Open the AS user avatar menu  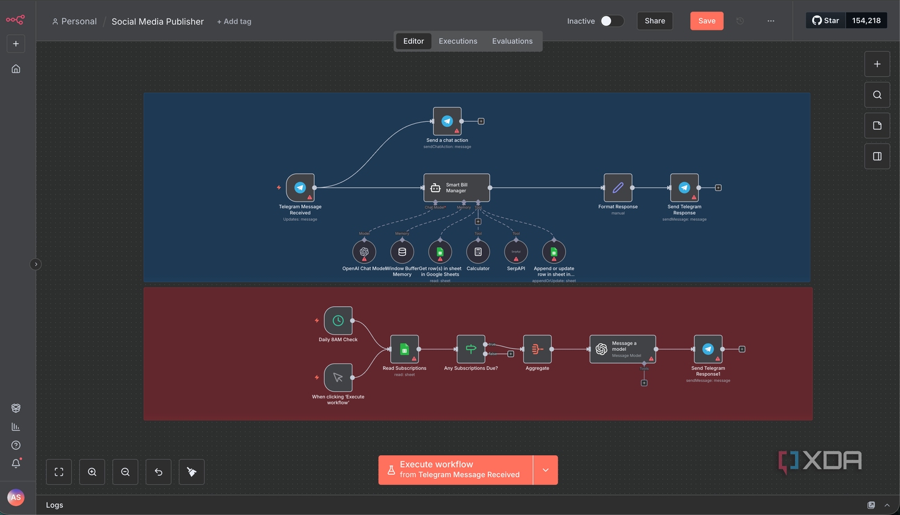click(x=16, y=497)
